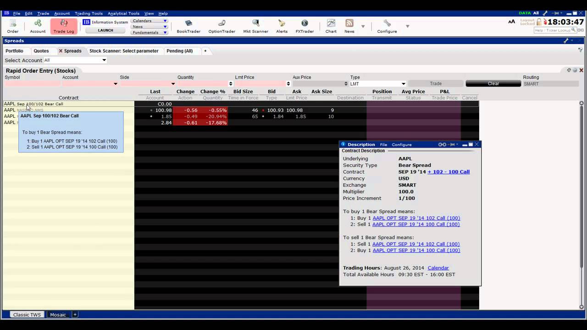Click the Description window info icon
This screenshot has height=330, width=587.
[x=343, y=144]
